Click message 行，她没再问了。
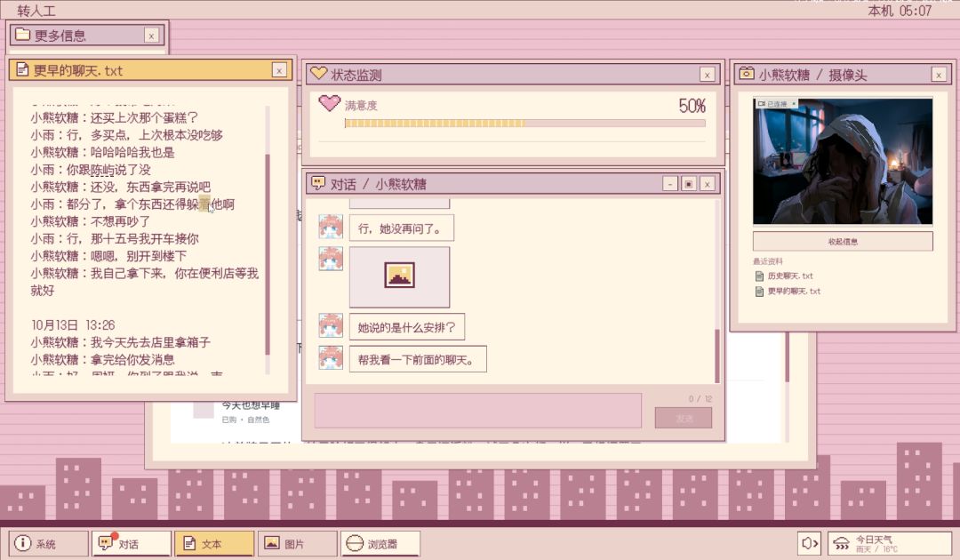 [401, 228]
